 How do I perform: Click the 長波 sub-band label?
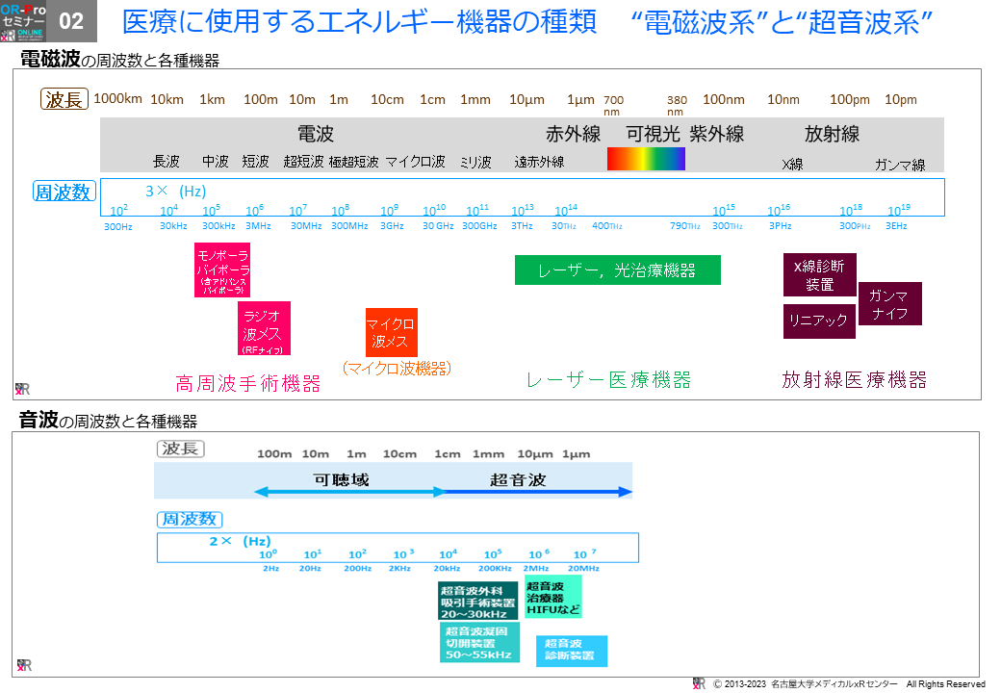[166, 162]
